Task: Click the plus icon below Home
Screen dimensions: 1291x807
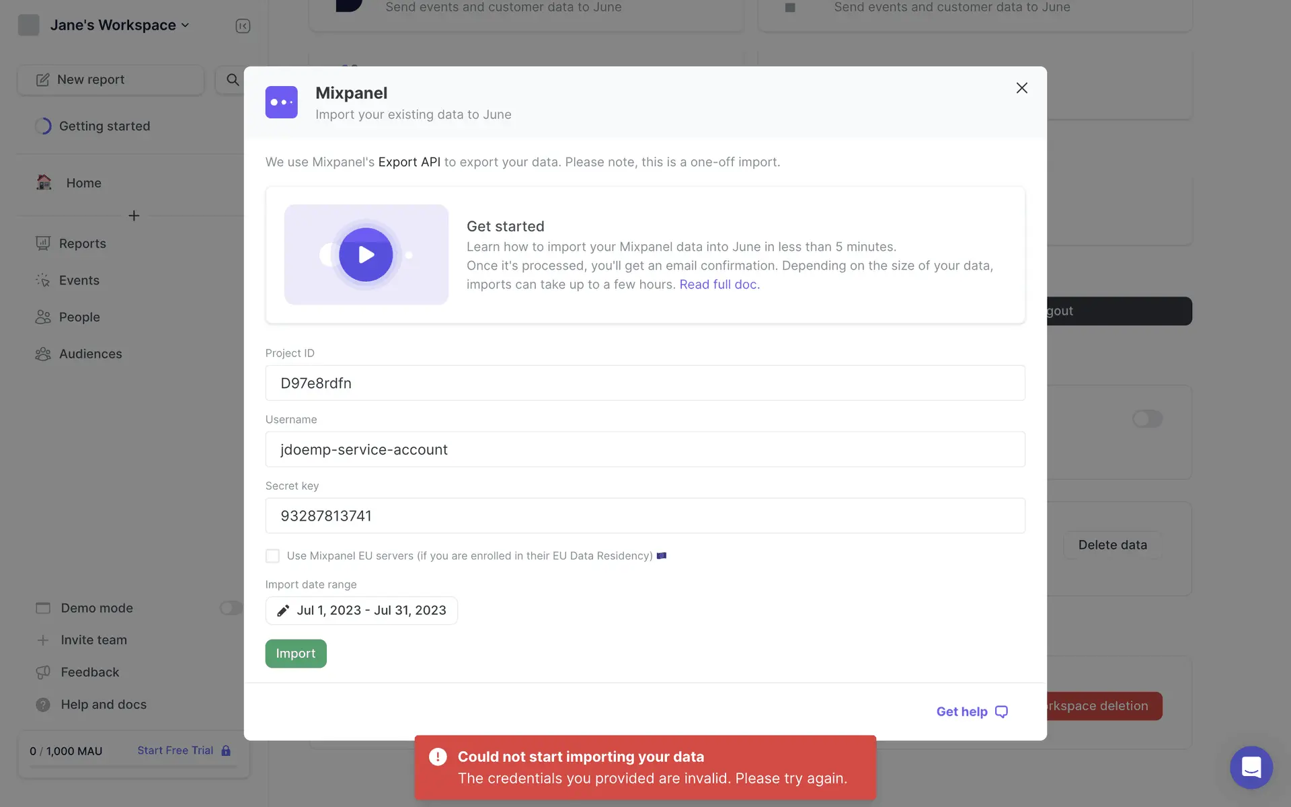Action: pyautogui.click(x=134, y=216)
